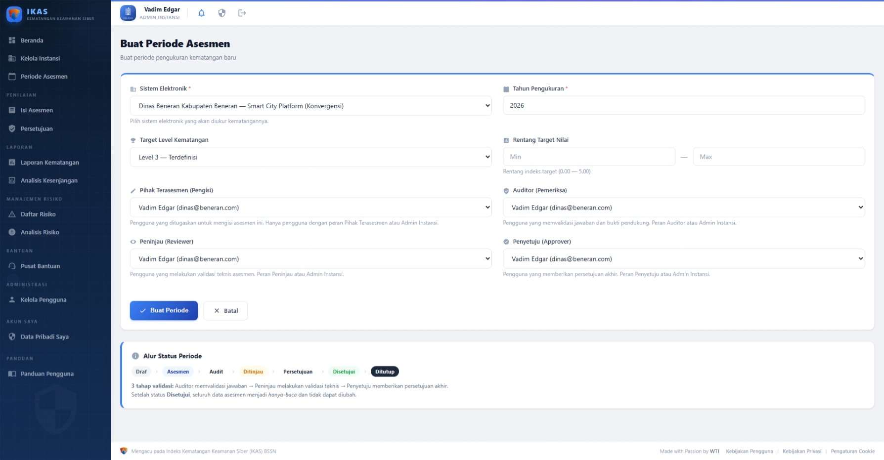The height and width of the screenshot is (460, 884).
Task: Open Pusat Bantuan in sidebar
Action: pyautogui.click(x=40, y=266)
